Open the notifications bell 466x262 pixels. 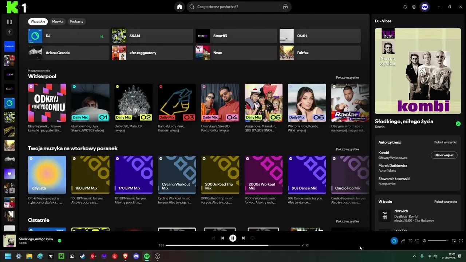405,7
